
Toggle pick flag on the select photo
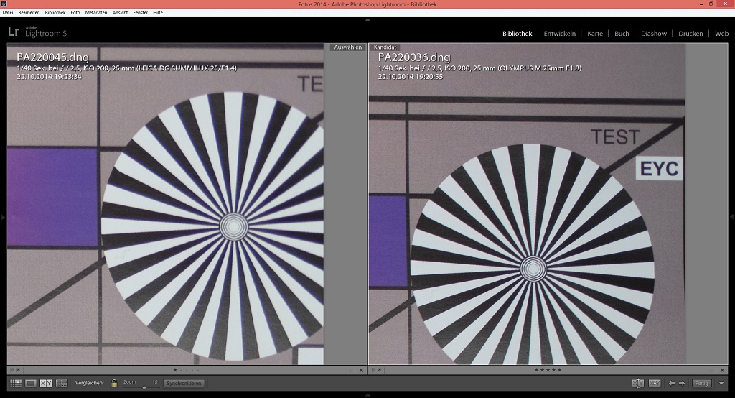(13, 371)
